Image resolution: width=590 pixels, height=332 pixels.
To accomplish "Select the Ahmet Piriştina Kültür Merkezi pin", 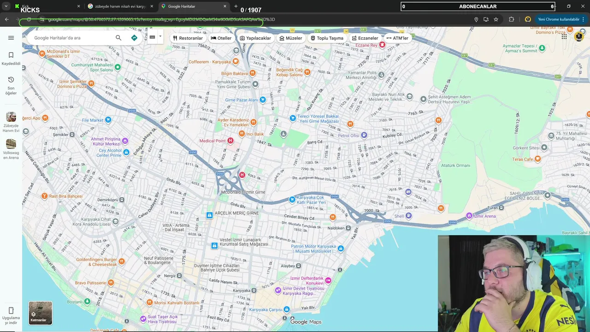I will pyautogui.click(x=125, y=141).
